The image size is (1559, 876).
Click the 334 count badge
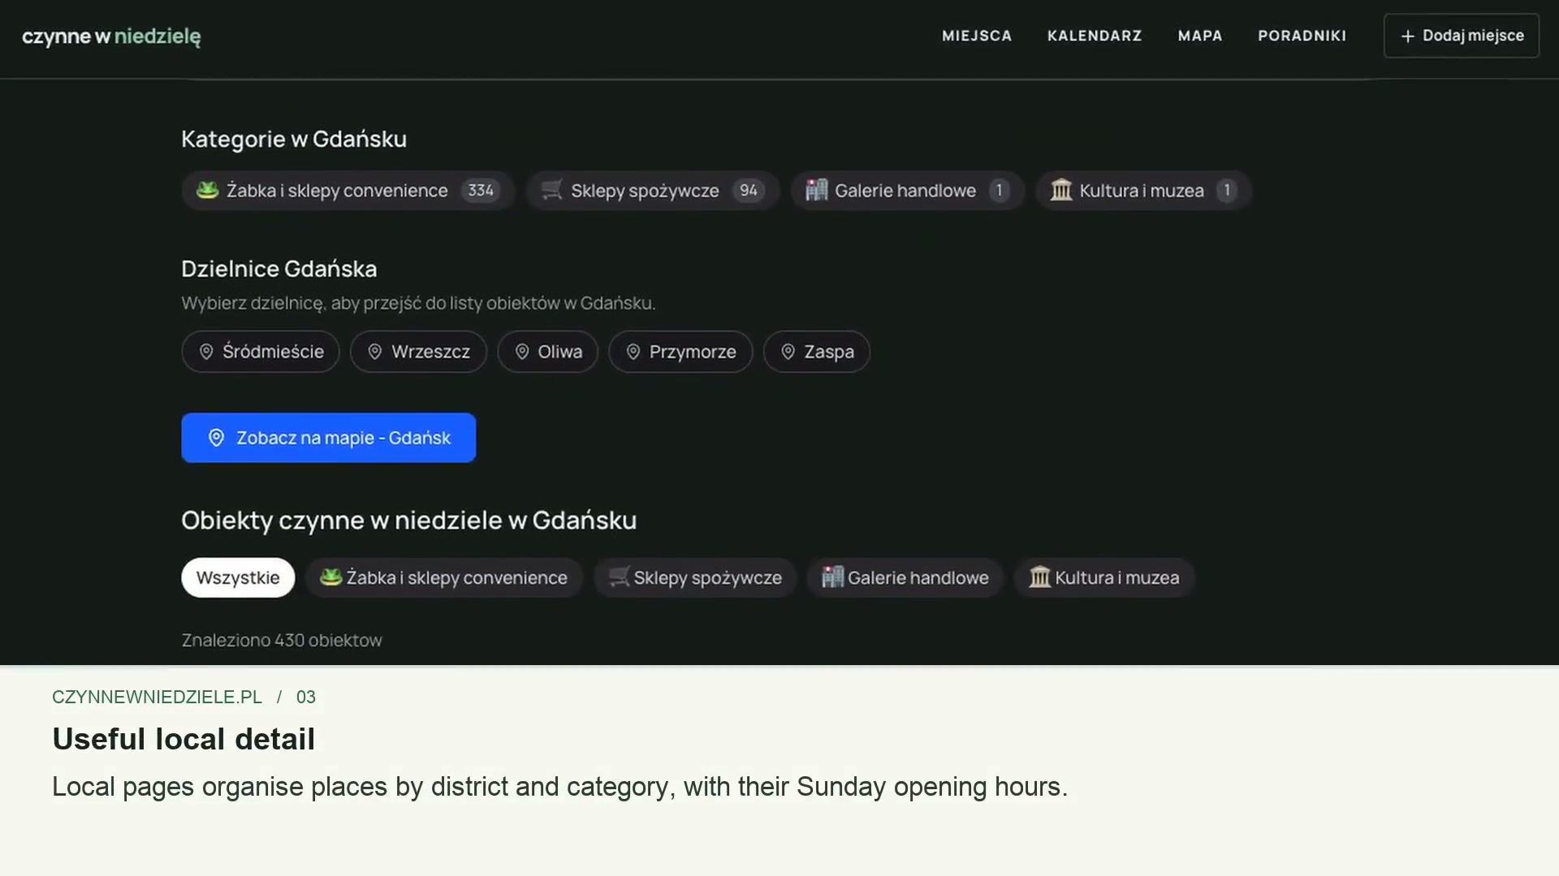click(481, 191)
